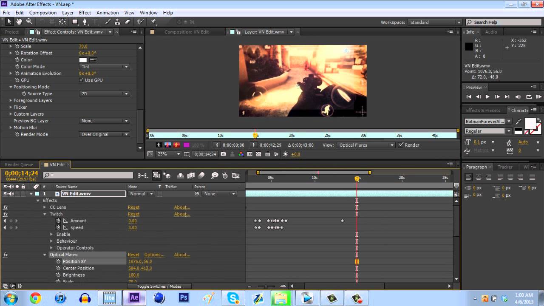Open Composition Mini-Flowchart in timeline
Viewport: 544px width, 306px height.
click(x=143, y=176)
